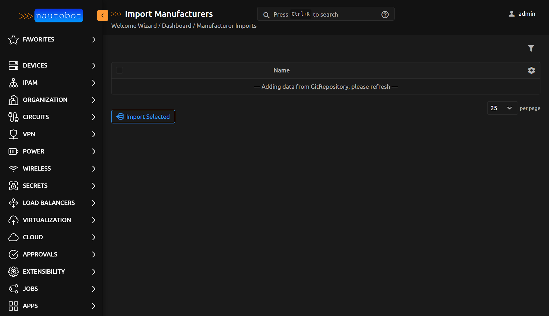Click the Cloud sidebar icon
Viewport: 549px width, 316px height.
pyautogui.click(x=13, y=237)
